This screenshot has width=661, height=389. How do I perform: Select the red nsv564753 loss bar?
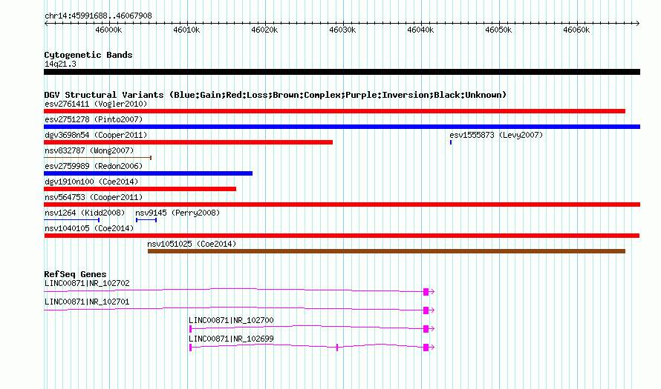point(342,205)
